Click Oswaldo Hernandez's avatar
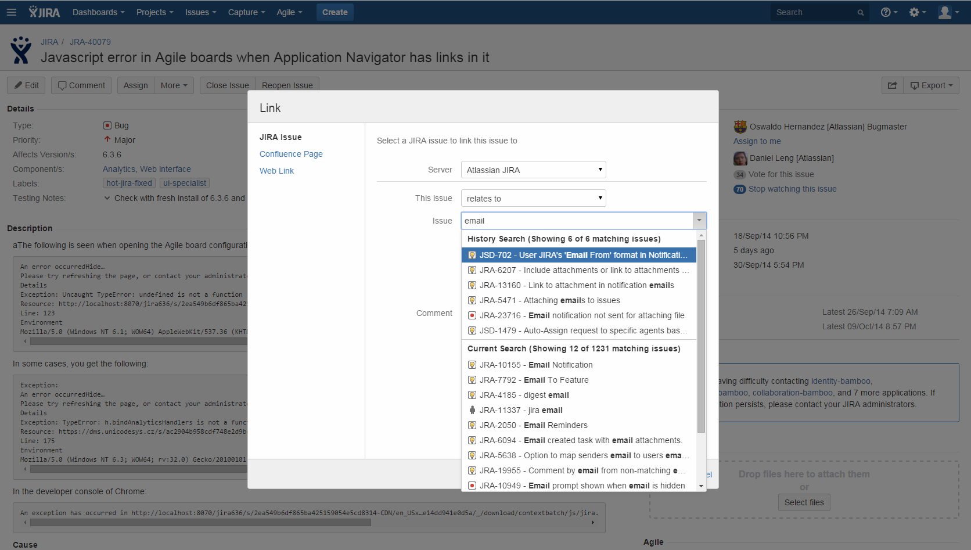 740,127
